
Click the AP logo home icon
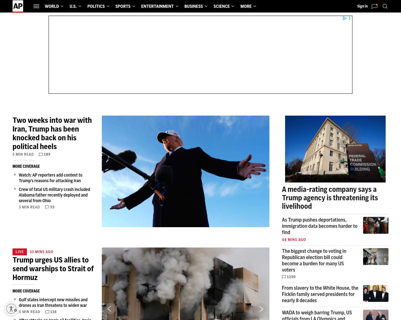point(18,6)
